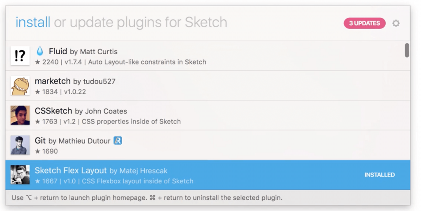This screenshot has height=211, width=421.
Task: Select the Git plugin title
Action: (40, 141)
